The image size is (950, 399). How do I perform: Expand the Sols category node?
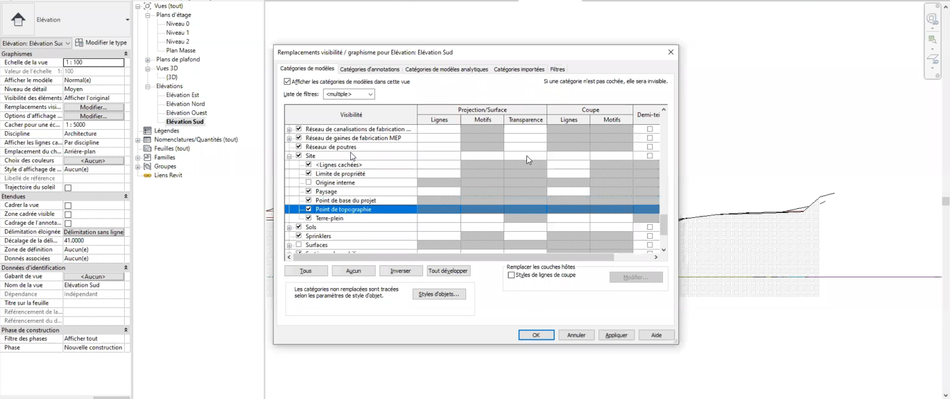pos(289,227)
